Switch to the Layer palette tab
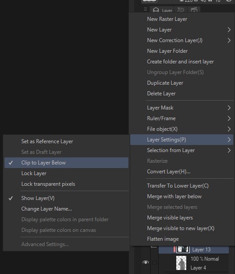This screenshot has width=235, height=274. pyautogui.click(x=162, y=10)
